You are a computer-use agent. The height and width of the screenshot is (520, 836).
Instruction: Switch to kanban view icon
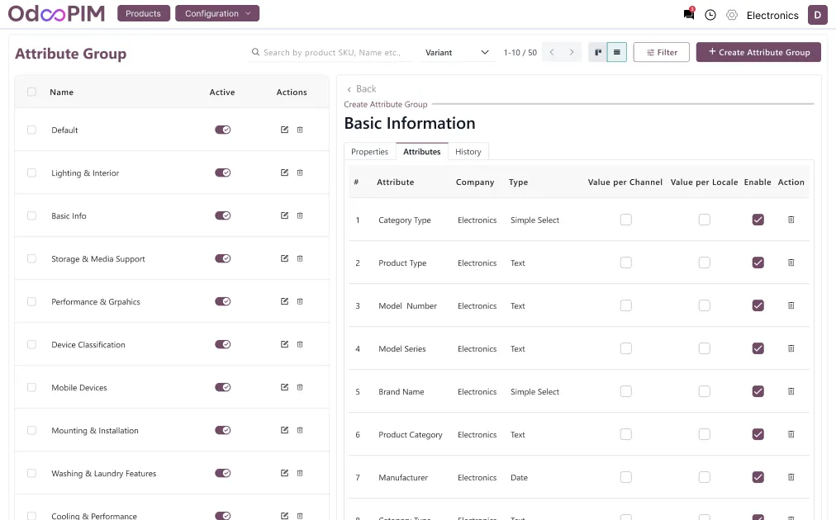[x=598, y=53]
